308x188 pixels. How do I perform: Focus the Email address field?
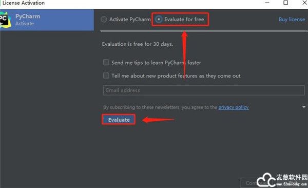click(204, 90)
